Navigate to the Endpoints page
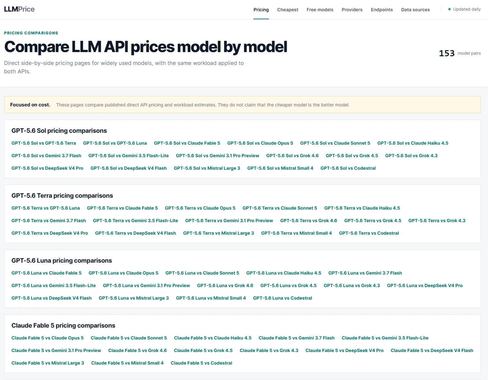This screenshot has width=488, height=380. click(x=382, y=10)
